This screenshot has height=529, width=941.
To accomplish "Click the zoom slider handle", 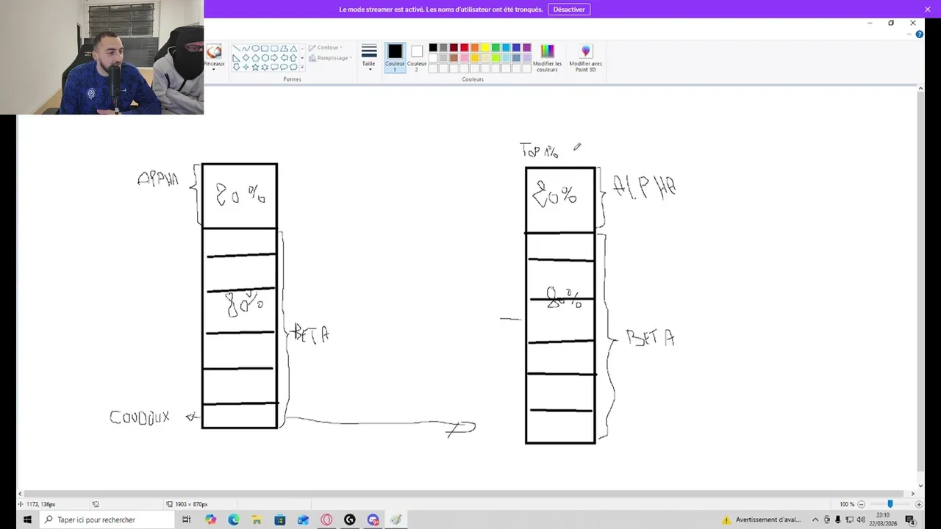I will click(x=890, y=504).
